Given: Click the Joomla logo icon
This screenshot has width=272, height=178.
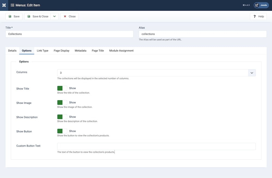Looking at the screenshot, I should click(x=4, y=5).
